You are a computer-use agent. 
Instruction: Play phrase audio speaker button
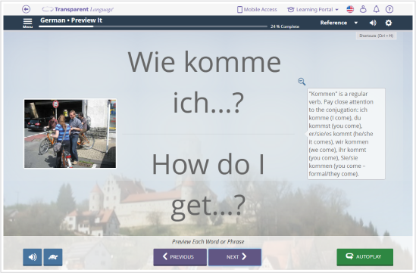pos(33,257)
